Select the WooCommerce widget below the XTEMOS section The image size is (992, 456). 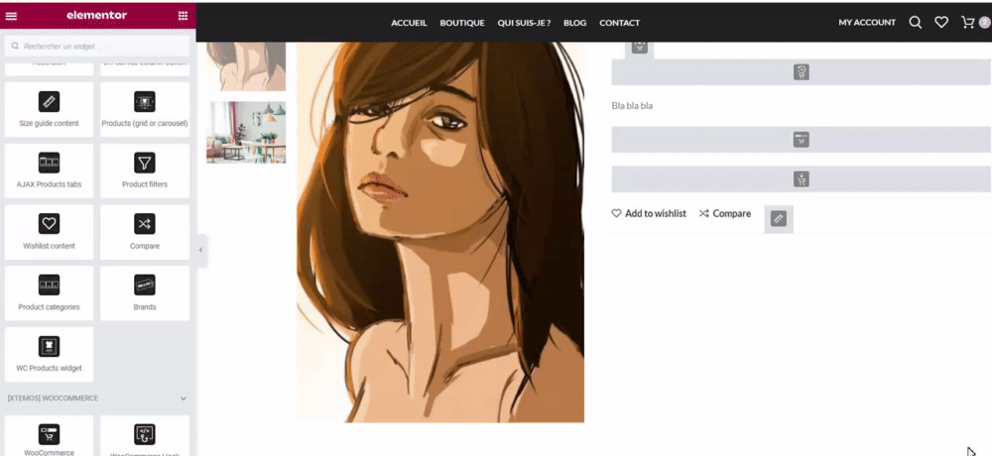(x=49, y=436)
